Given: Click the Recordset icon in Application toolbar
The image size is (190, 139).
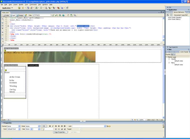Looking at the screenshot, I should click(x=19, y=8).
